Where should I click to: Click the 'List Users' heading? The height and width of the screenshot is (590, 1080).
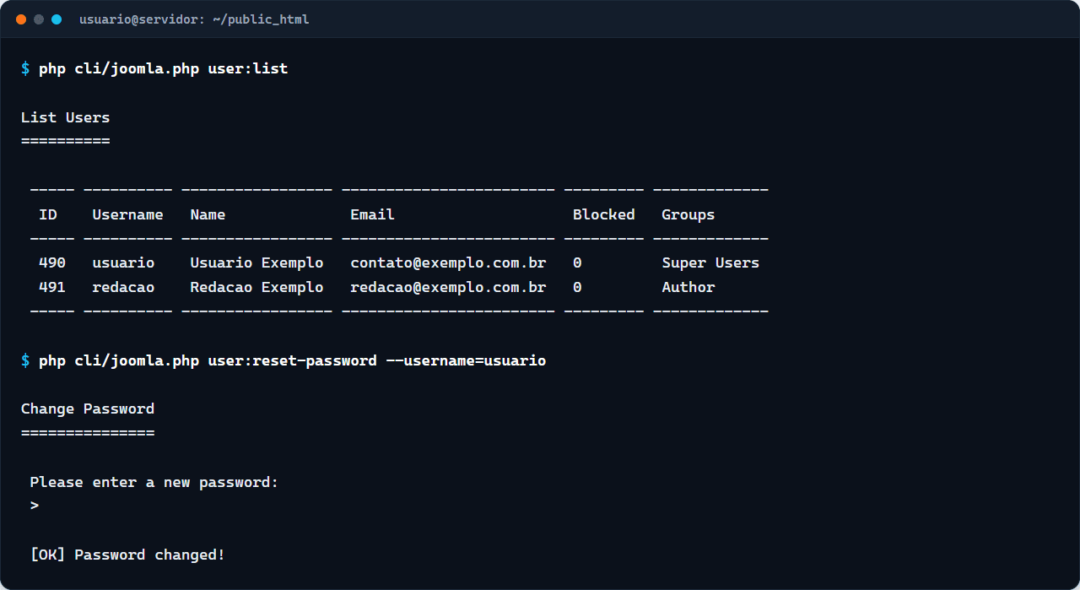[x=66, y=117]
